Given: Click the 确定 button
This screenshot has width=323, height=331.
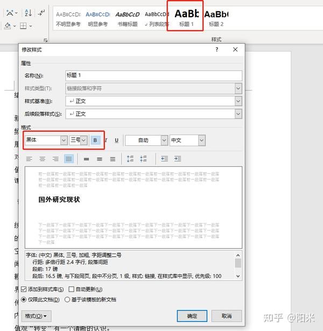Looking at the screenshot, I should click(x=192, y=316).
